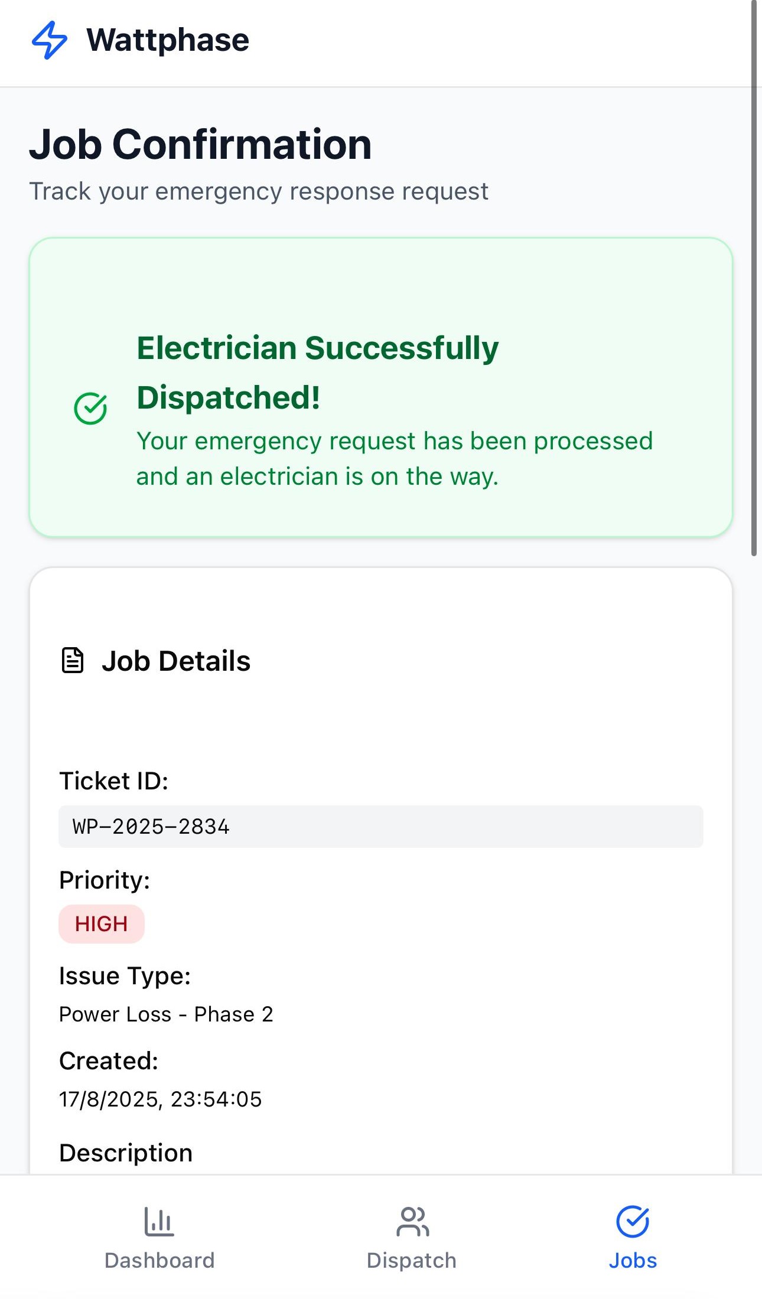Screen dimensions: 762x1299
Task: Click the green success checkmark icon
Action: [90, 409]
